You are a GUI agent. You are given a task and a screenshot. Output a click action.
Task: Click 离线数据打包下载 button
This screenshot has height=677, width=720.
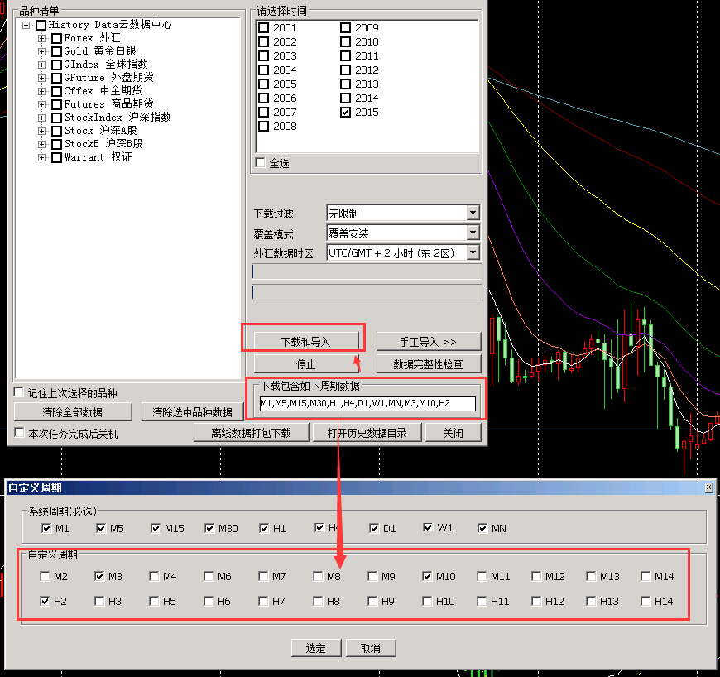[251, 433]
